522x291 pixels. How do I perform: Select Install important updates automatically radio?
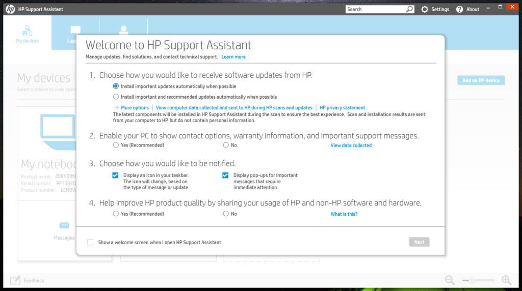point(116,86)
